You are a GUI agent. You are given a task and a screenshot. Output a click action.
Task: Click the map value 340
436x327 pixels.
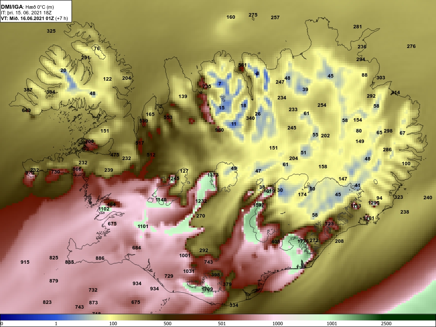tap(250, 119)
